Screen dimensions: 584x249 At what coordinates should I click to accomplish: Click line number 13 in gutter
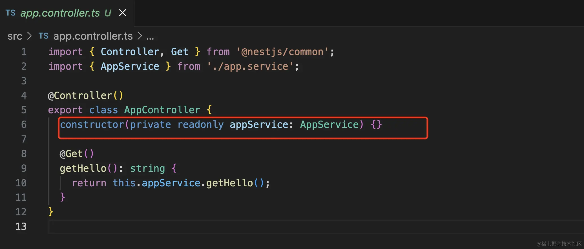[x=21, y=227]
